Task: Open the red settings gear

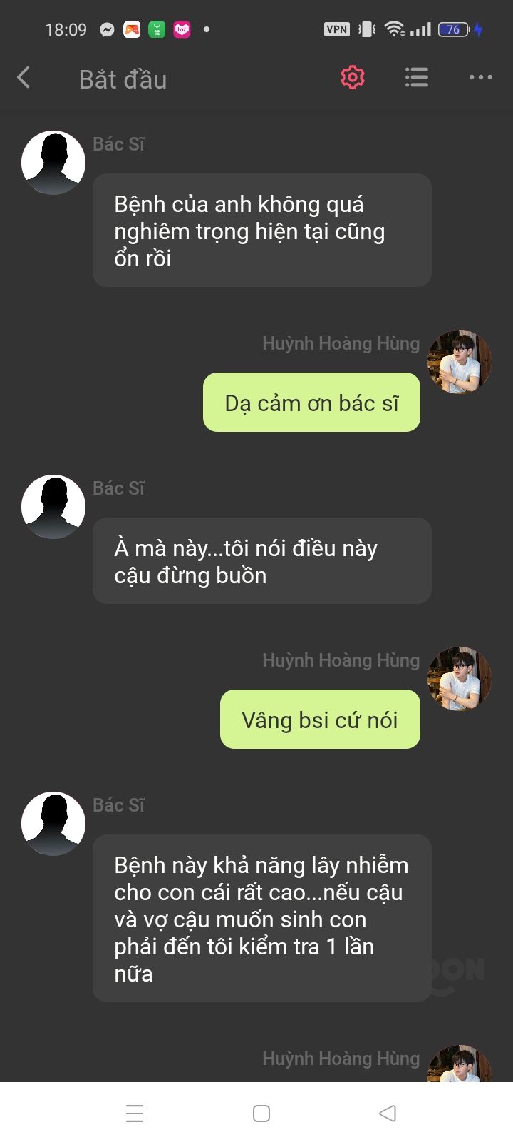Action: point(353,77)
